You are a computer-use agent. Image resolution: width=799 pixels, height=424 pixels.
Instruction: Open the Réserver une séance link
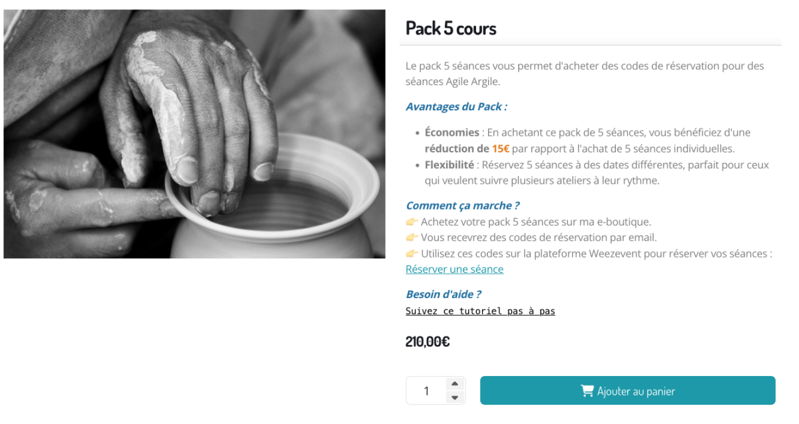[x=454, y=269]
